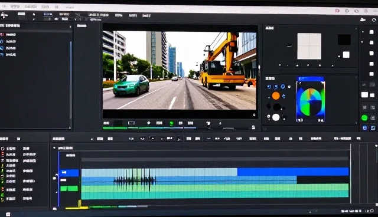
Task: Click the small blue icon right of orange circle
Action: pos(283,96)
